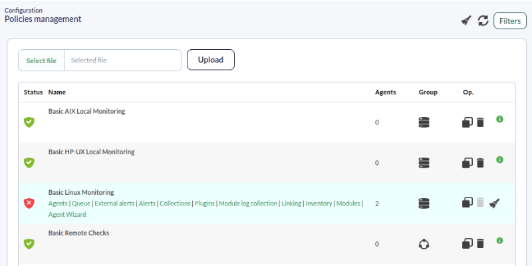Click server group icon for Basic Linux Monitoring

pyautogui.click(x=424, y=203)
